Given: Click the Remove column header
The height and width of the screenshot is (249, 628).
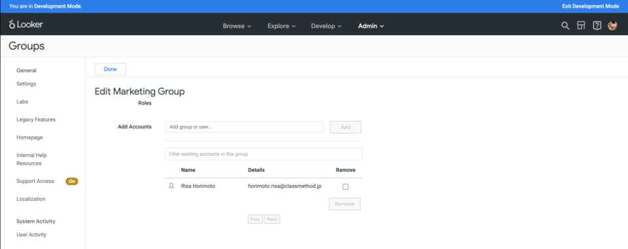Looking at the screenshot, I should click(345, 170).
